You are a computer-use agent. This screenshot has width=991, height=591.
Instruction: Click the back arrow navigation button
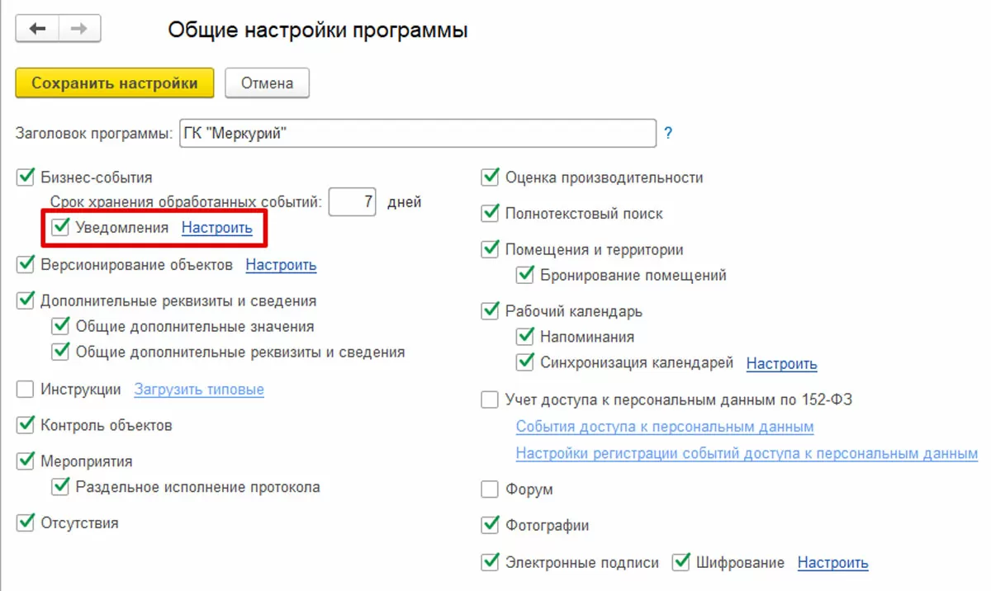click(38, 29)
